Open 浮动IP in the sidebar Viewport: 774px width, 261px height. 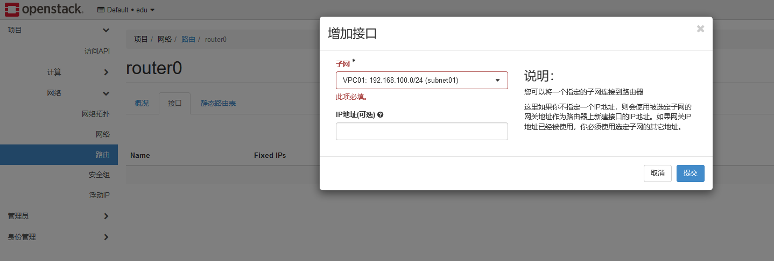click(99, 195)
